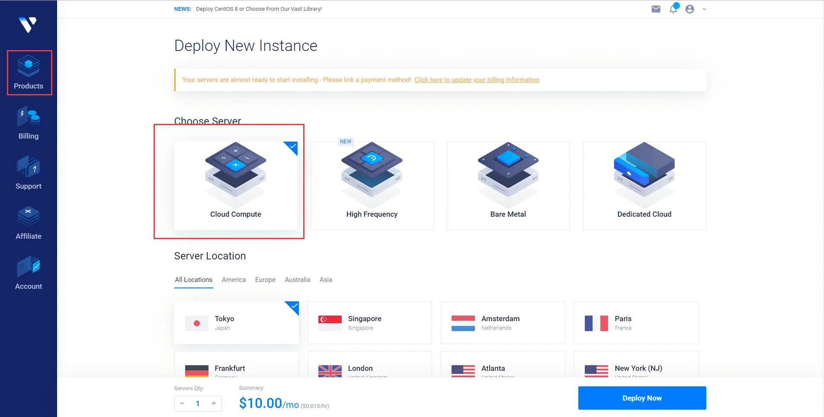Choose Amsterdam as server location
This screenshot has height=417, width=824.
coord(503,322)
